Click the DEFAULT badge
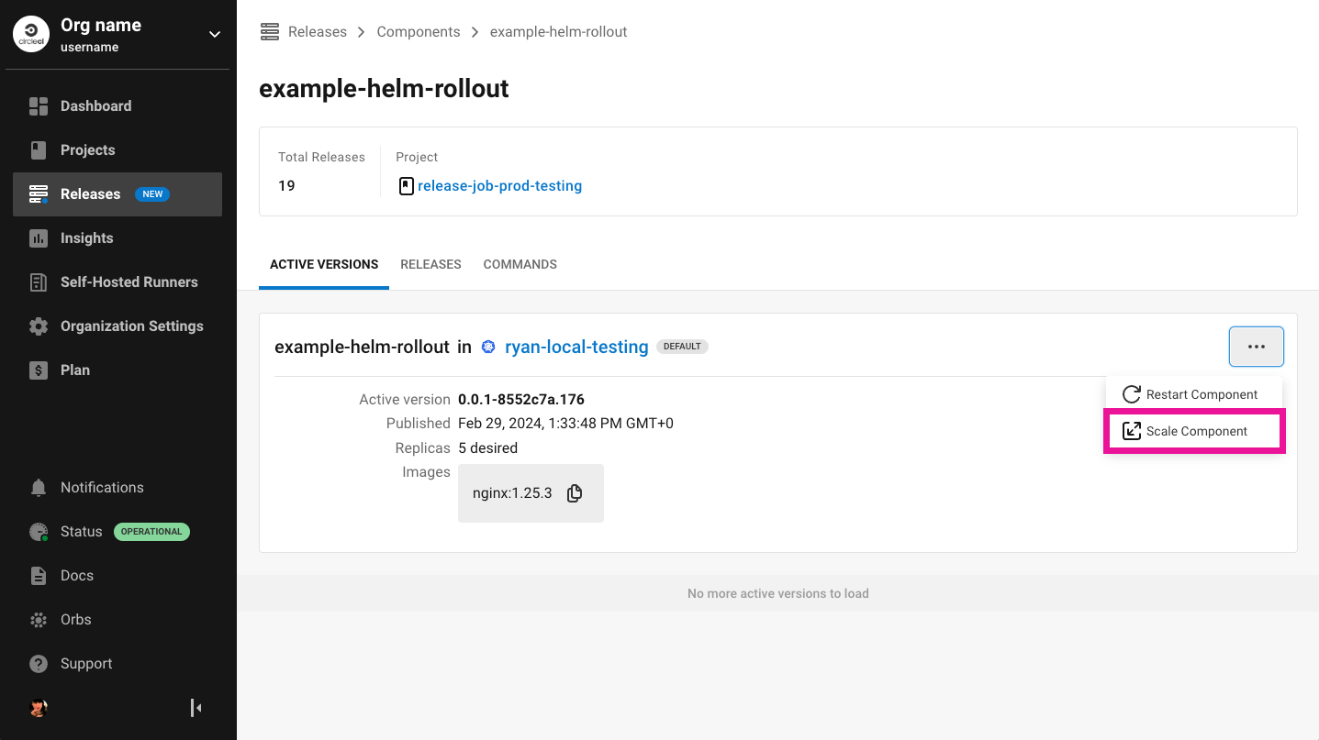Image resolution: width=1319 pixels, height=740 pixels. 682,347
